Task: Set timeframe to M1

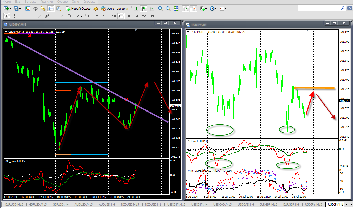Action: (x=90, y=16)
